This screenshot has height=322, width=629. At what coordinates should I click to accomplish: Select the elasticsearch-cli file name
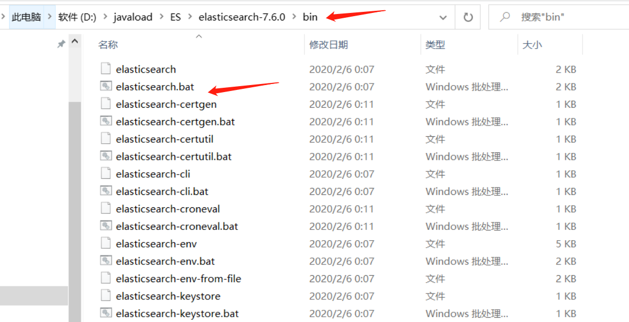click(x=153, y=174)
